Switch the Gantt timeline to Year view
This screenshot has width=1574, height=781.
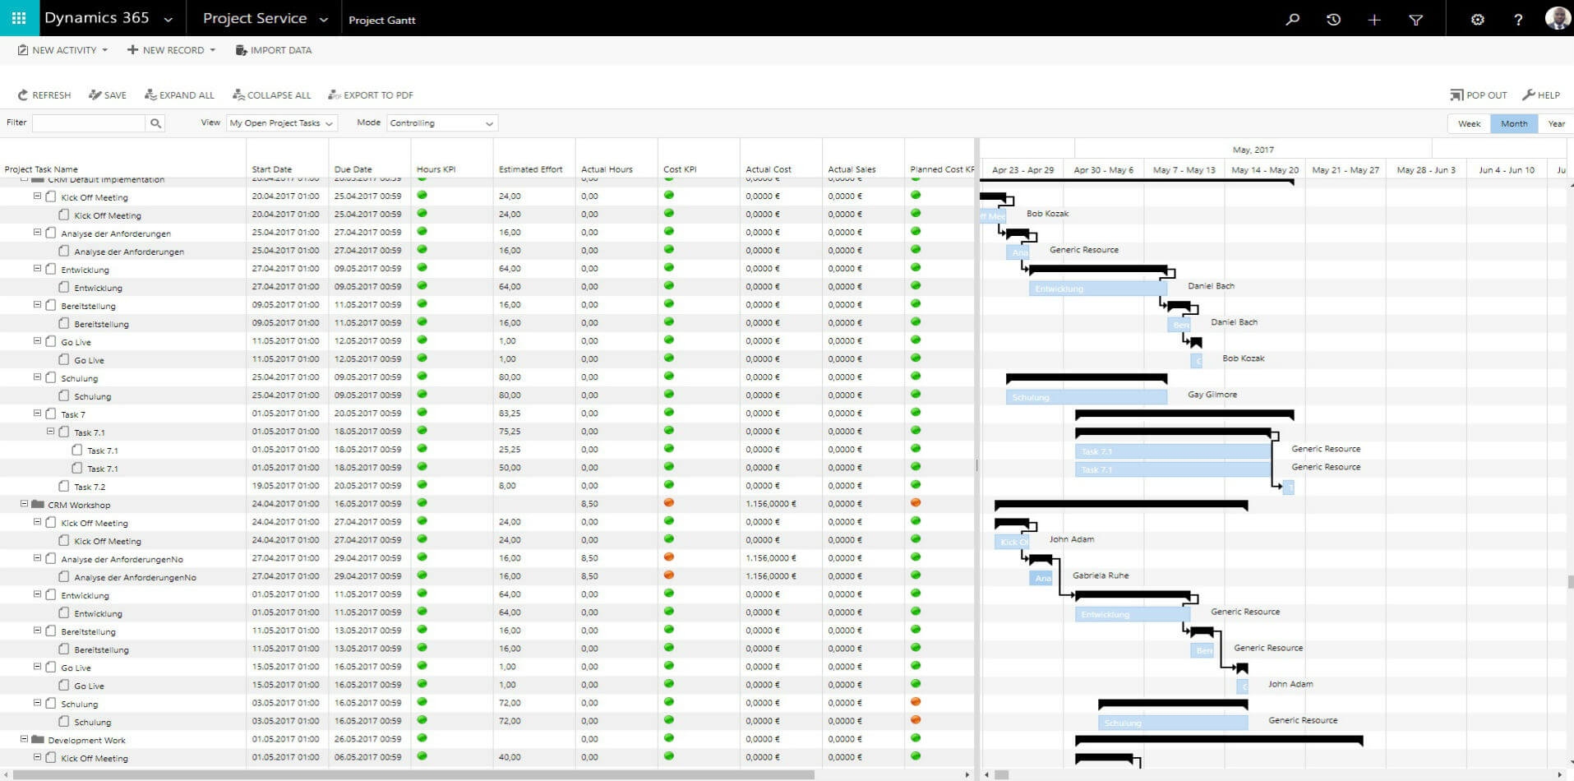1556,123
